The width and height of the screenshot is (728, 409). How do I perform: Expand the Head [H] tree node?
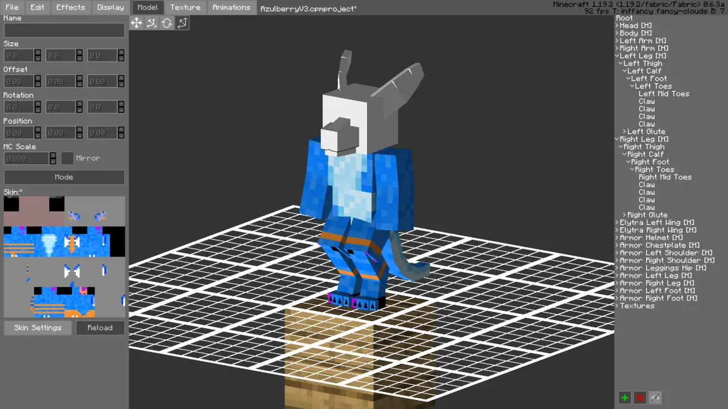[x=618, y=26]
